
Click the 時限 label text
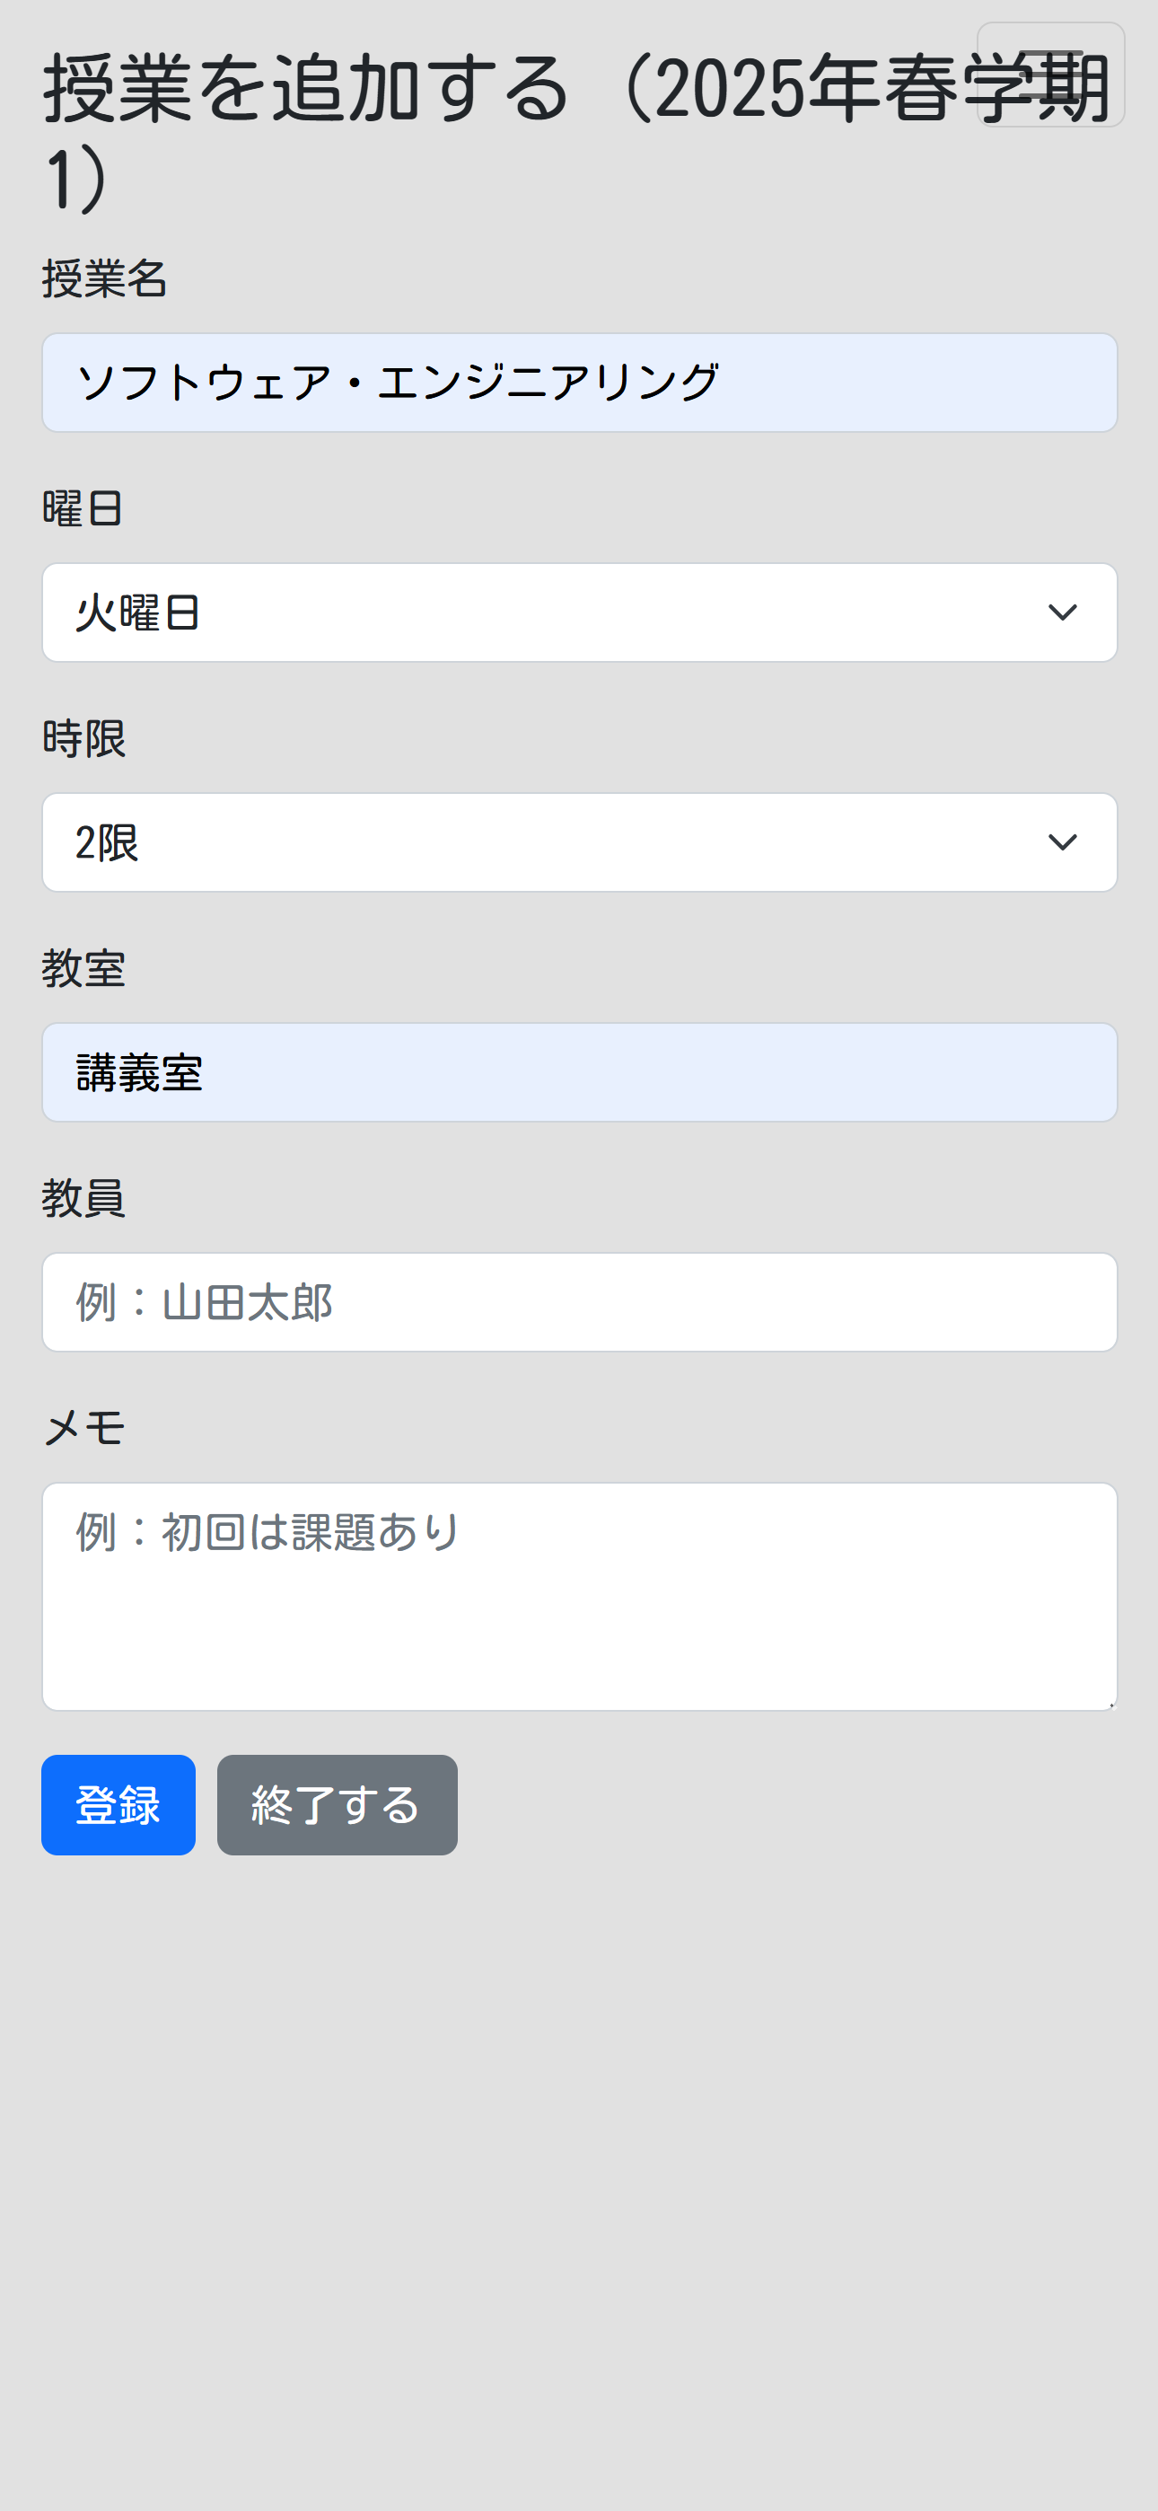pyautogui.click(x=83, y=739)
